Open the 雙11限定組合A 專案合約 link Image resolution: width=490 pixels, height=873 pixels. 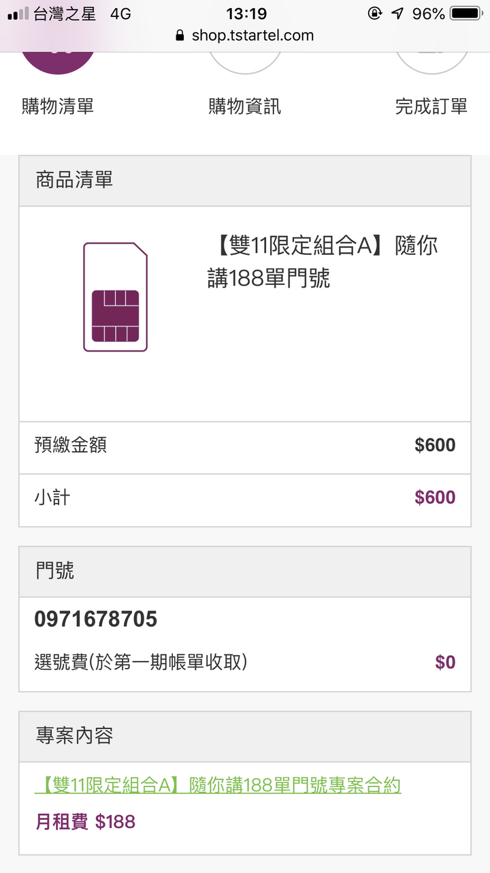218,785
